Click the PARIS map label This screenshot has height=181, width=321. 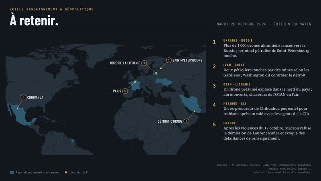pyautogui.click(x=117, y=91)
